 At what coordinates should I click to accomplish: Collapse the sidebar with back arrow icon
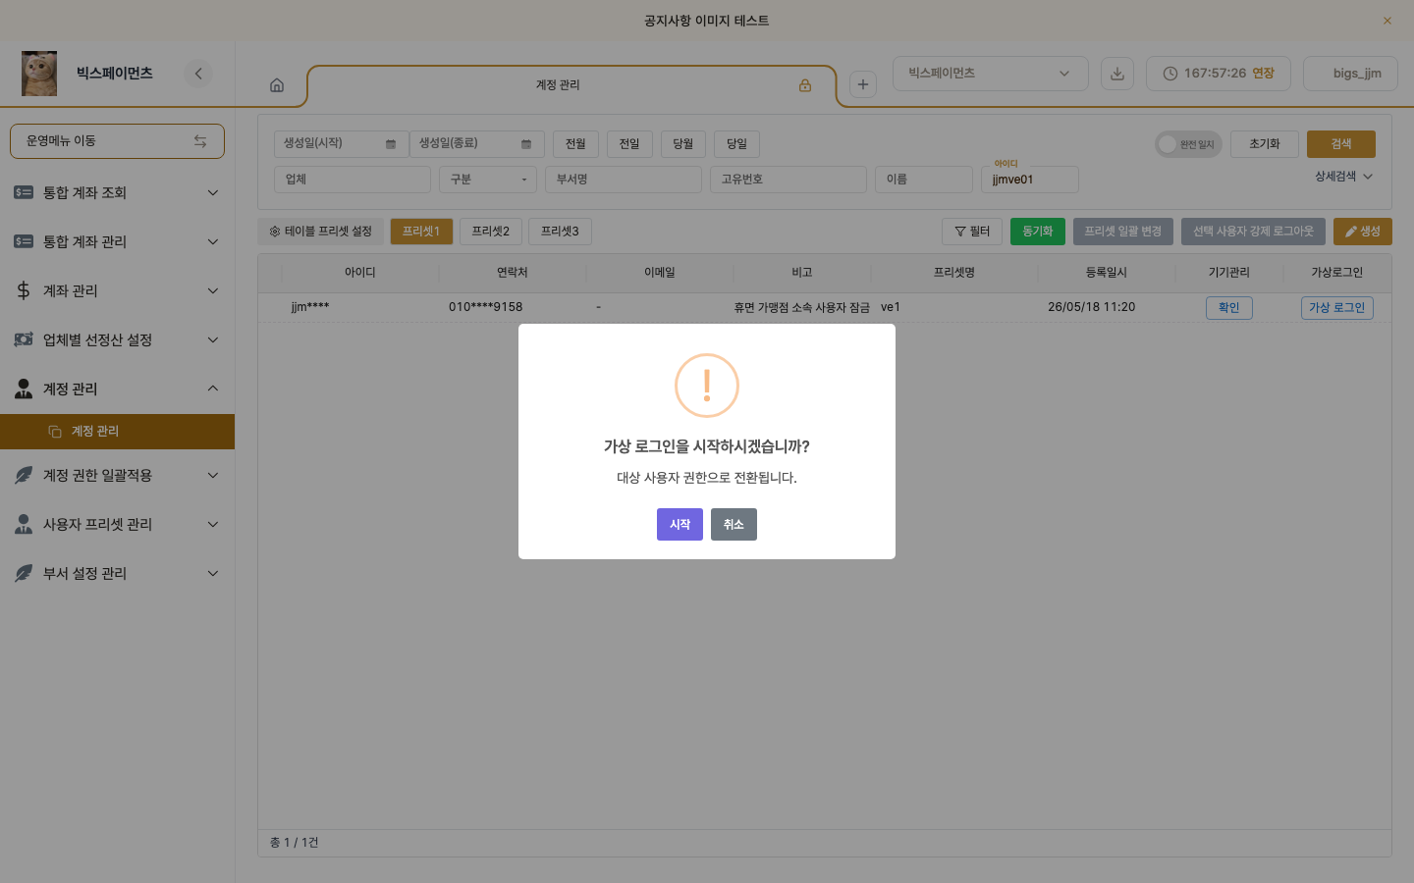(x=198, y=74)
